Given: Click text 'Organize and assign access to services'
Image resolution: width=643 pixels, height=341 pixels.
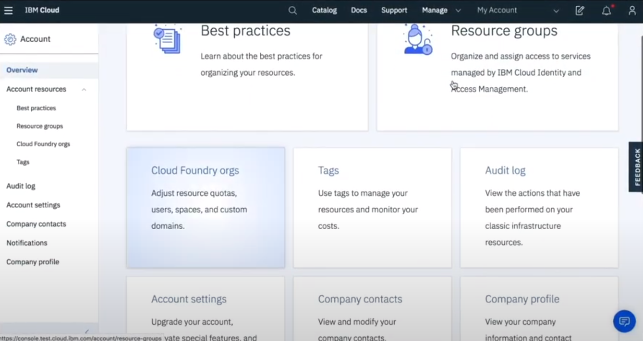Looking at the screenshot, I should (x=521, y=56).
